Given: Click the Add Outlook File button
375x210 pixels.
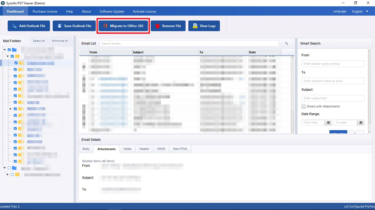Looking at the screenshot, I should (29, 26).
